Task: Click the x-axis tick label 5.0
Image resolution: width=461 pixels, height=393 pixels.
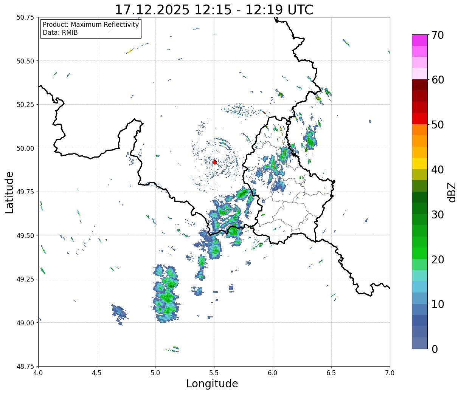Action: coord(155,373)
